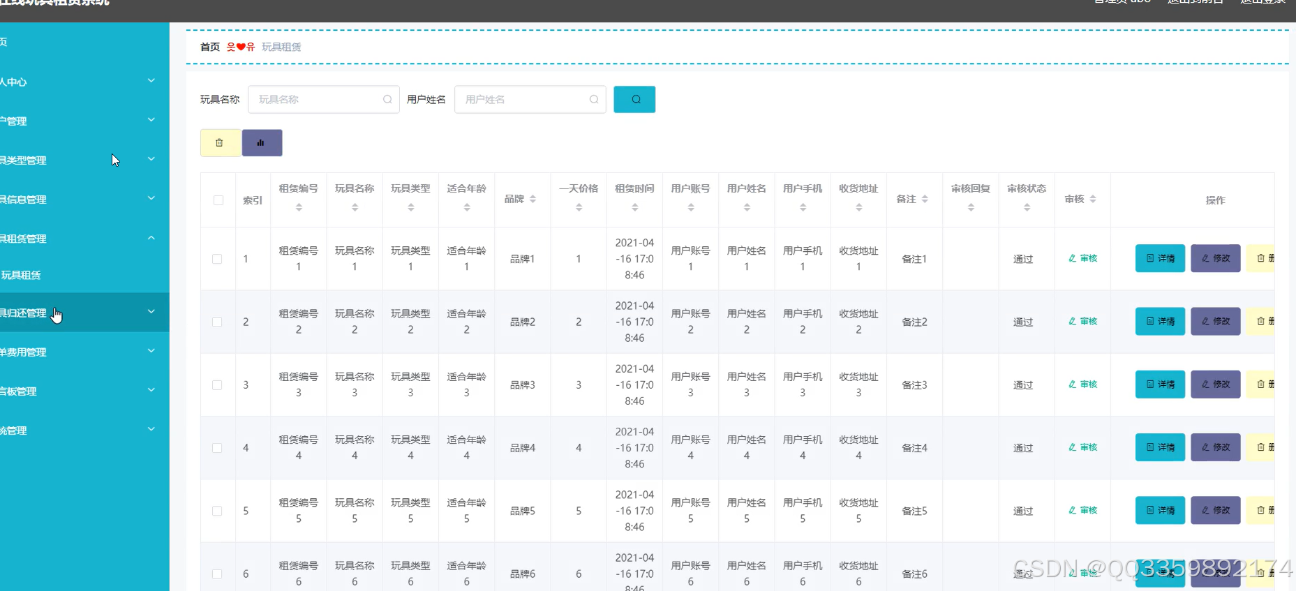Sort by 品牌 column arrows
This screenshot has height=591, width=1296.
tap(533, 199)
